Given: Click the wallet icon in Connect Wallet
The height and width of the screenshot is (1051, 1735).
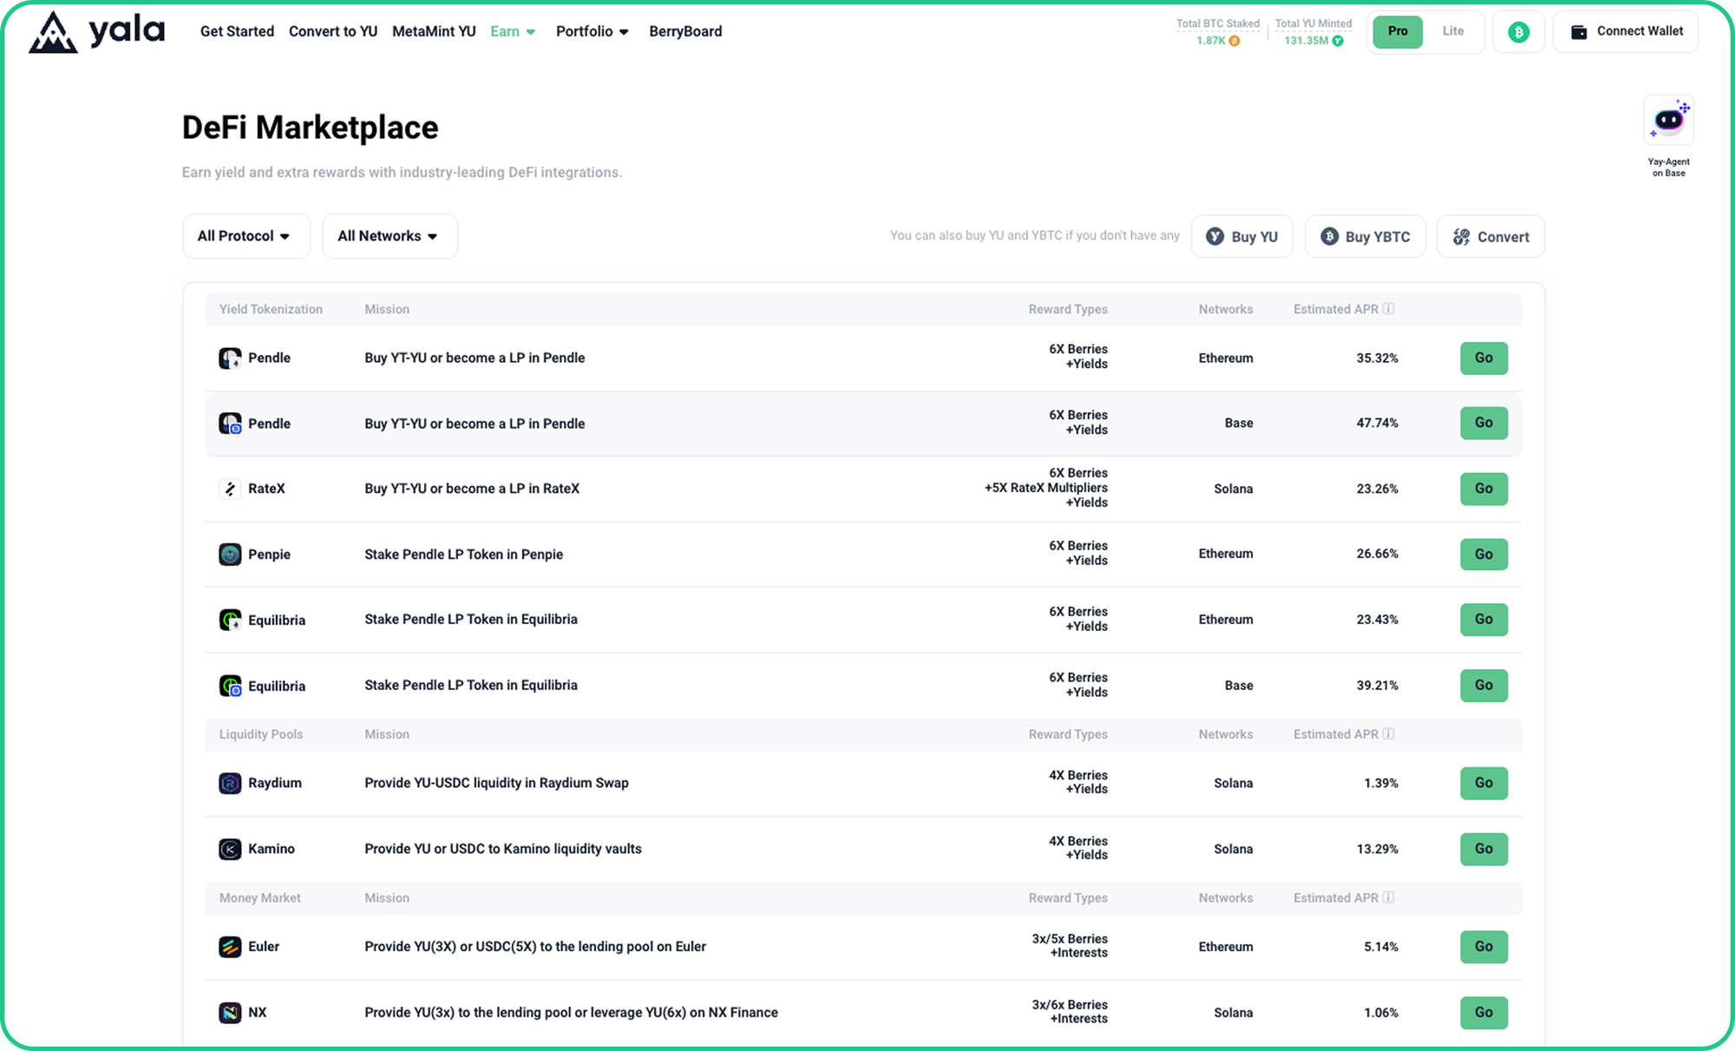Looking at the screenshot, I should point(1579,32).
